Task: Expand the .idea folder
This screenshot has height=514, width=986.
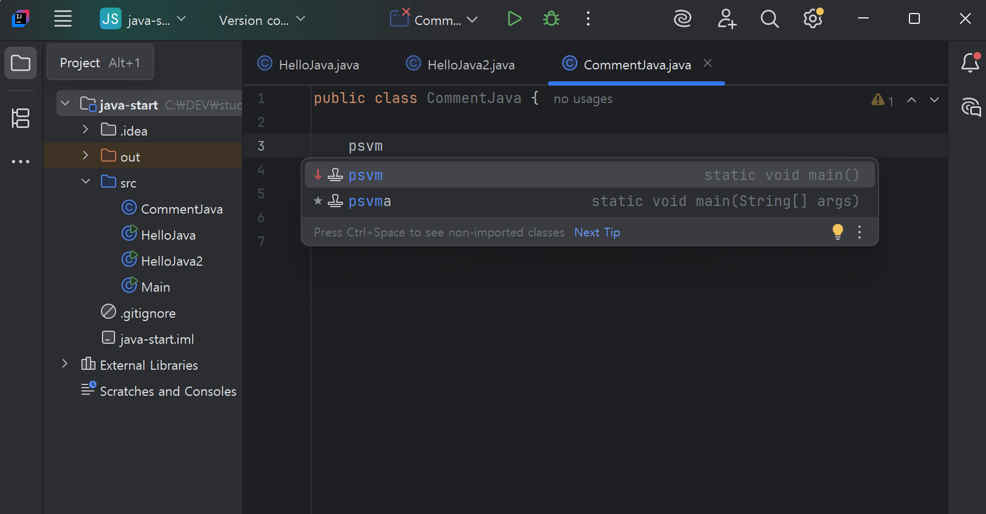Action: click(x=85, y=130)
